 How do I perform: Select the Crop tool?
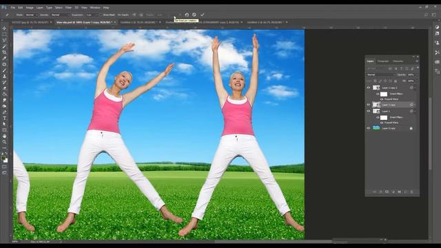(4, 52)
